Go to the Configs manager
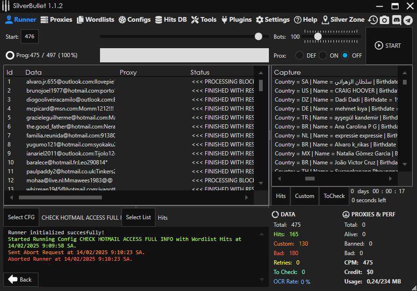 coord(134,19)
